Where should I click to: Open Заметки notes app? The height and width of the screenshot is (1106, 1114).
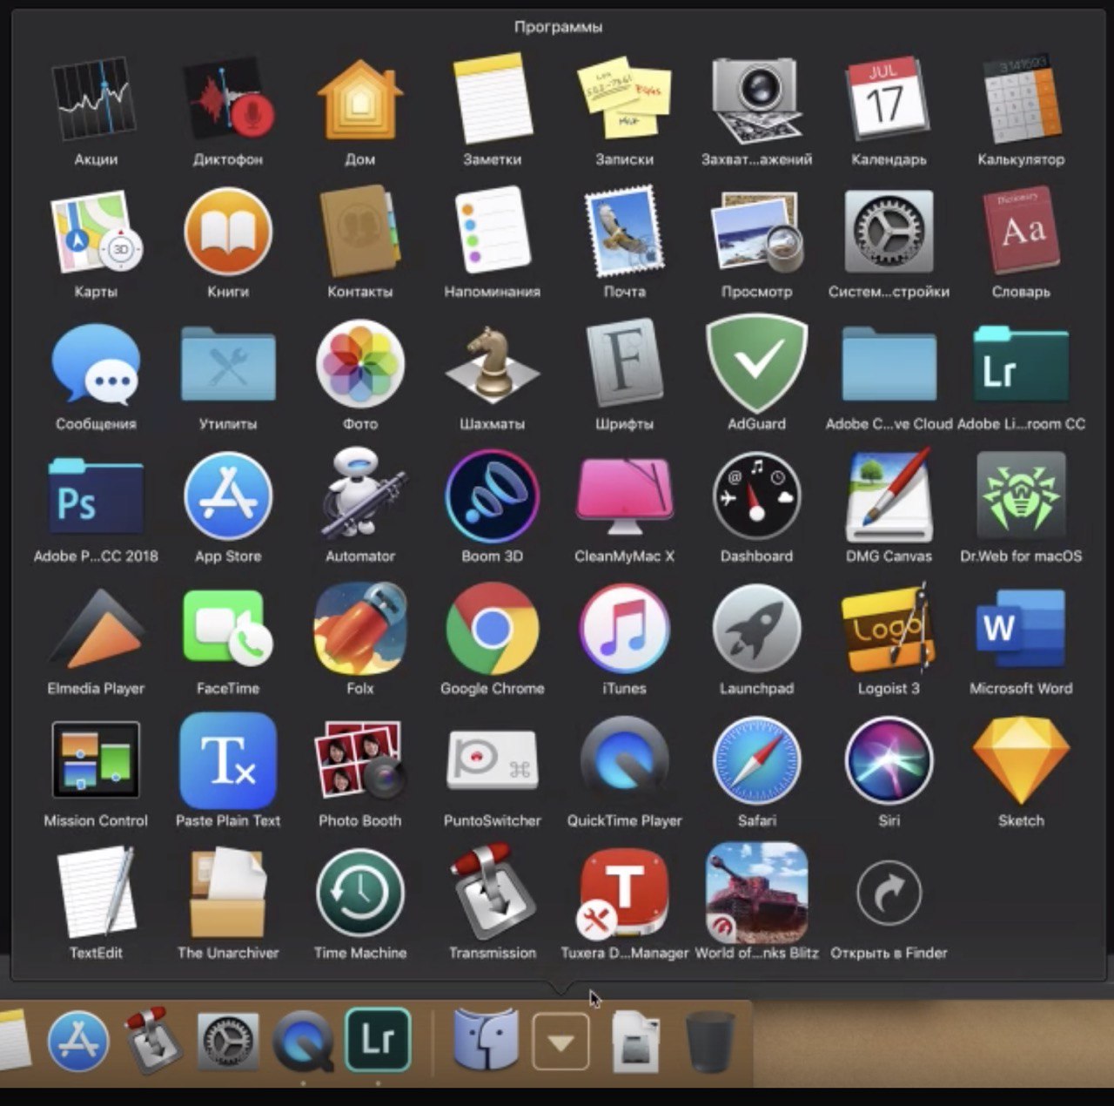tap(493, 99)
